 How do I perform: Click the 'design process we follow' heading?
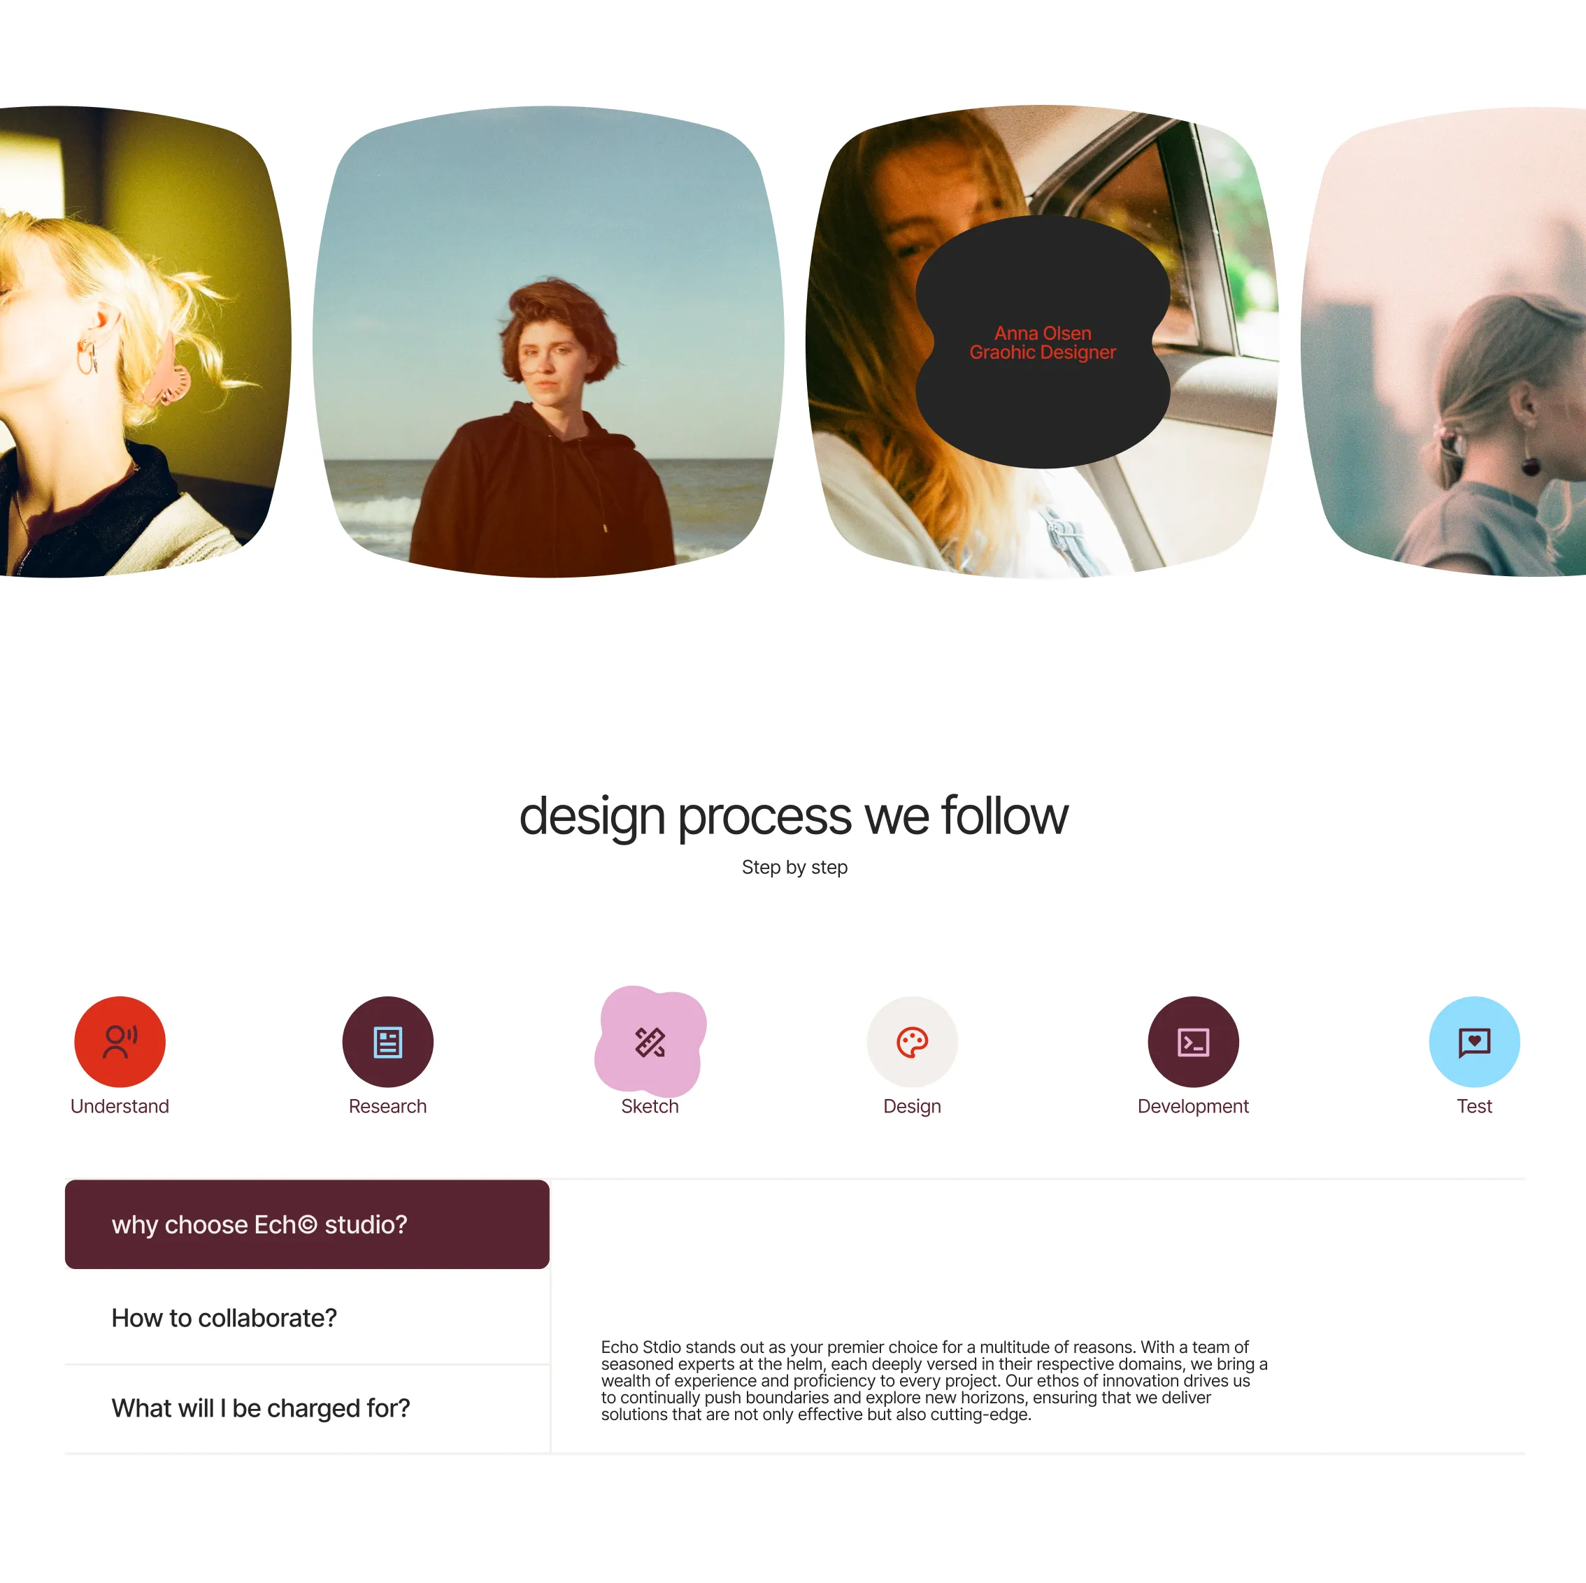click(793, 816)
